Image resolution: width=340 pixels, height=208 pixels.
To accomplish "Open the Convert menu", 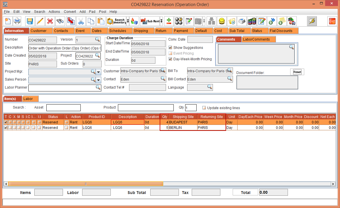I will pos(70,12).
